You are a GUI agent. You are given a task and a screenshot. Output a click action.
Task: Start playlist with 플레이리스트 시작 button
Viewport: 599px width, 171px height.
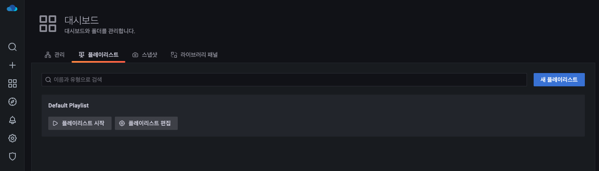pos(80,123)
